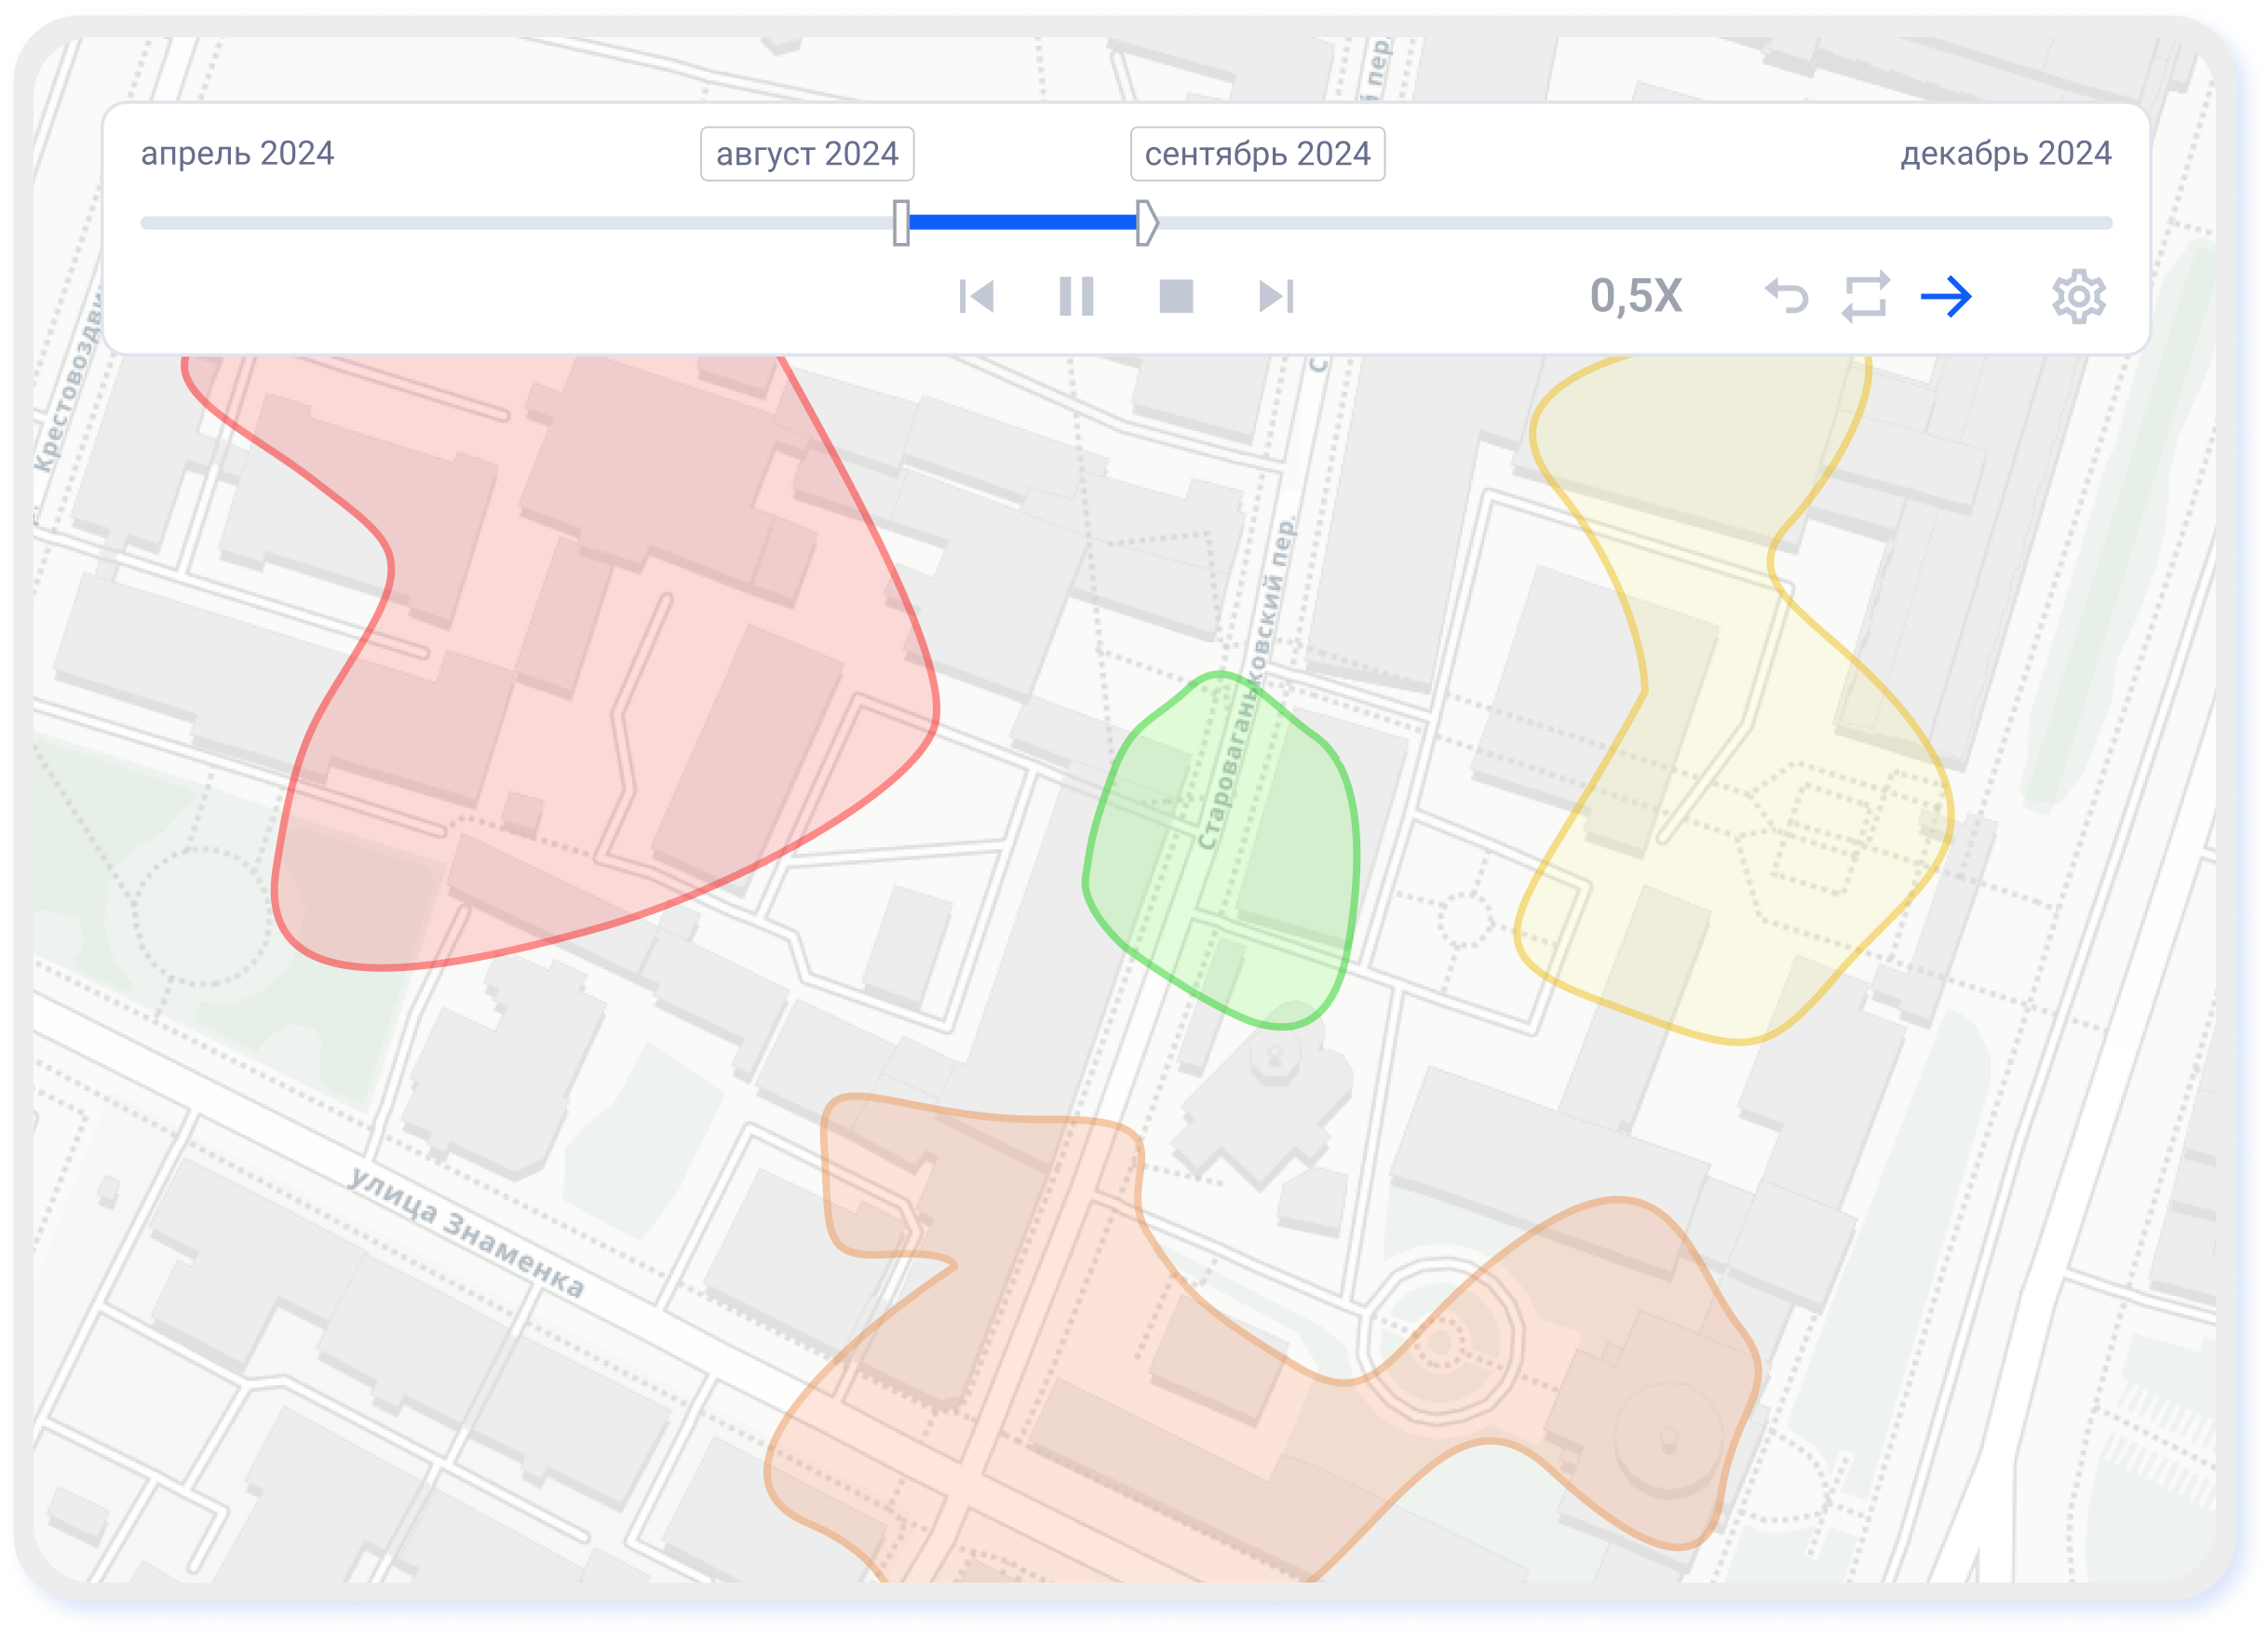
Task: Click the апрель 2024 start label
Action: click(x=237, y=153)
